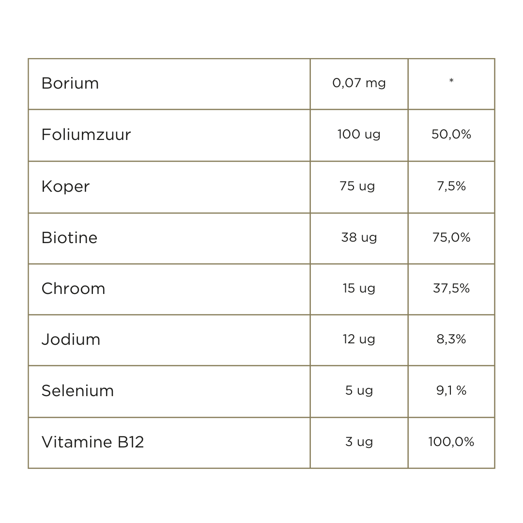The width and height of the screenshot is (523, 523).
Task: Select the 50,0% percentage cell
Action: coord(451,135)
